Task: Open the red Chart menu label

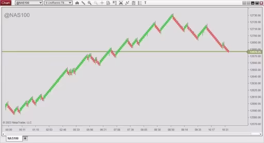Action: 6,3
